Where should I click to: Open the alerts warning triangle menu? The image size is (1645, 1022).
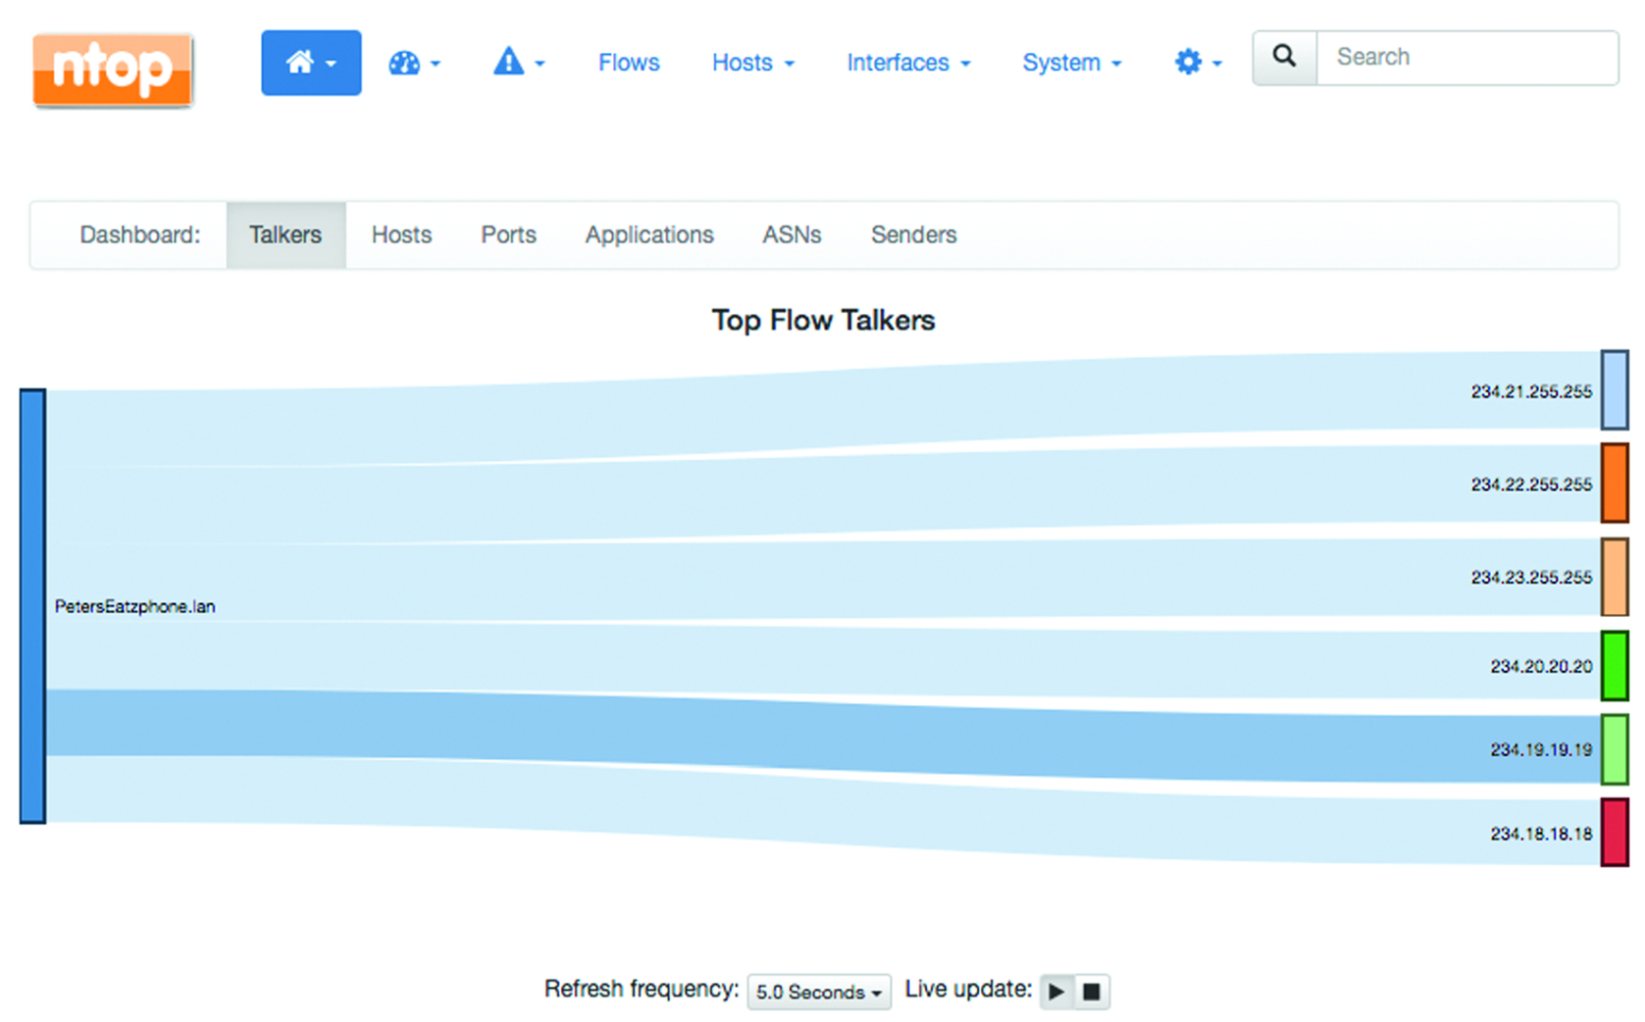coord(517,62)
